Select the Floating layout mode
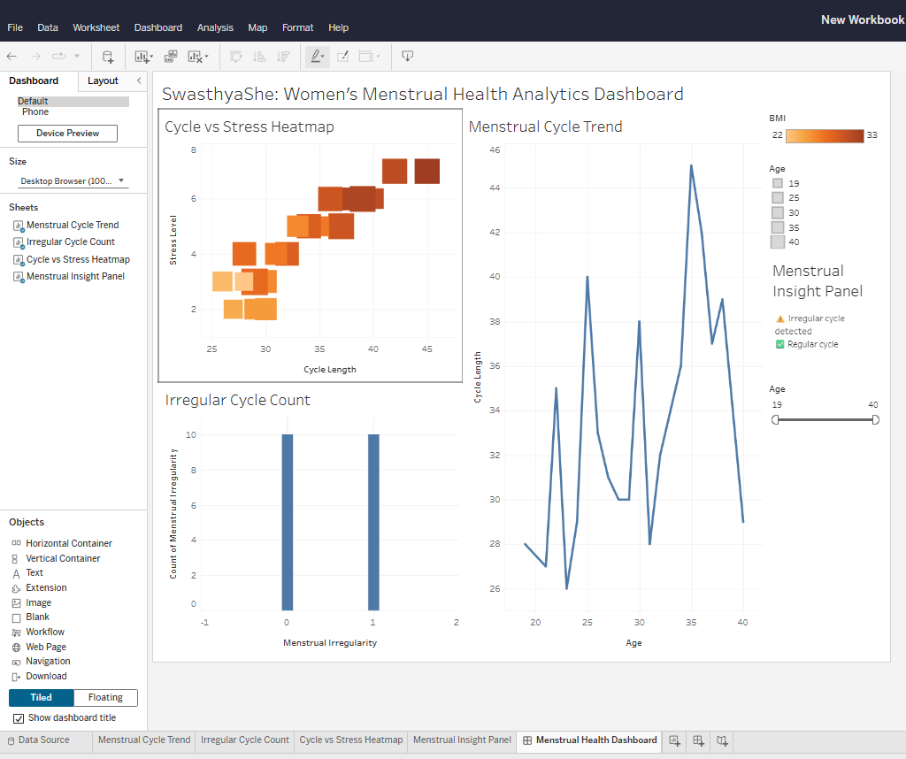The image size is (906, 759). point(106,698)
